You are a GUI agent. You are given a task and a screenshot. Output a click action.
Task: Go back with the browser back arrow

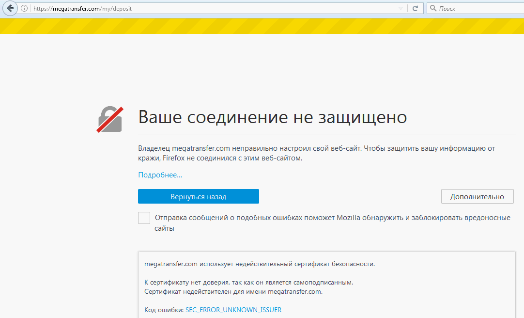click(x=10, y=8)
